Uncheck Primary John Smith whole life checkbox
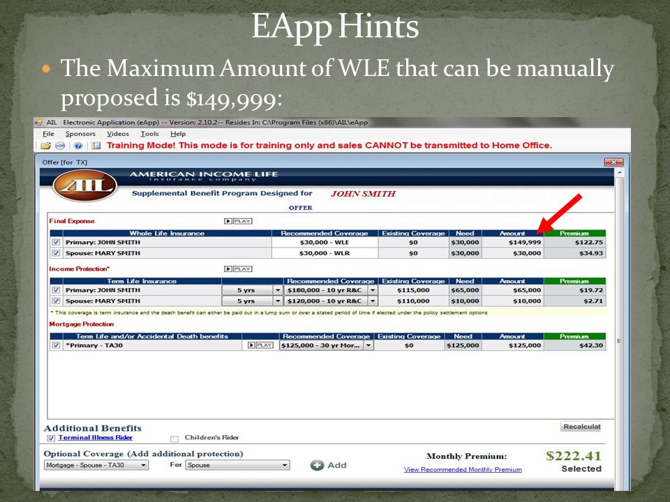The height and width of the screenshot is (502, 670). pos(56,242)
